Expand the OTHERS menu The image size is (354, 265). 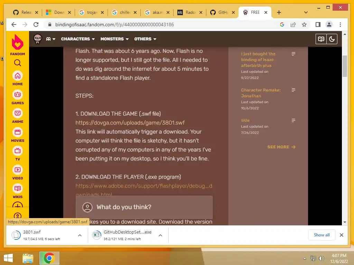[145, 39]
